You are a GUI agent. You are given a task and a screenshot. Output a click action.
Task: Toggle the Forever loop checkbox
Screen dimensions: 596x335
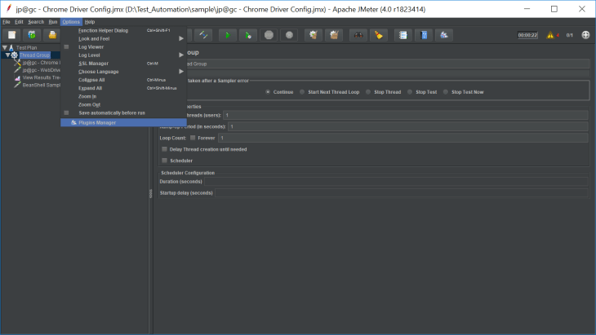tap(193, 138)
